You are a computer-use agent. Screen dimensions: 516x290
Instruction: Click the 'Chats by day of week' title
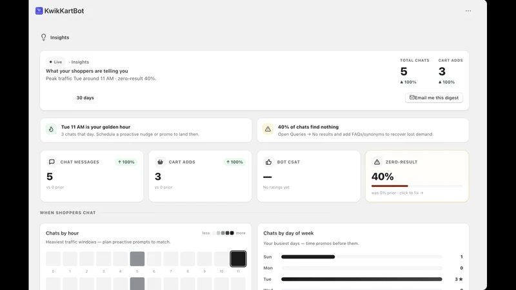(288, 233)
